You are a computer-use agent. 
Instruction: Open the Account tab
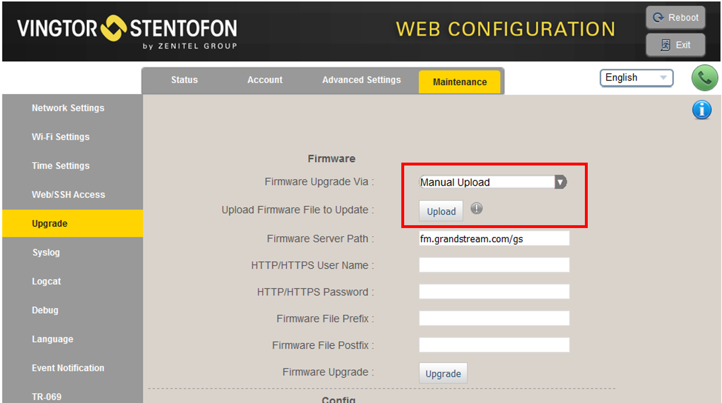point(265,80)
